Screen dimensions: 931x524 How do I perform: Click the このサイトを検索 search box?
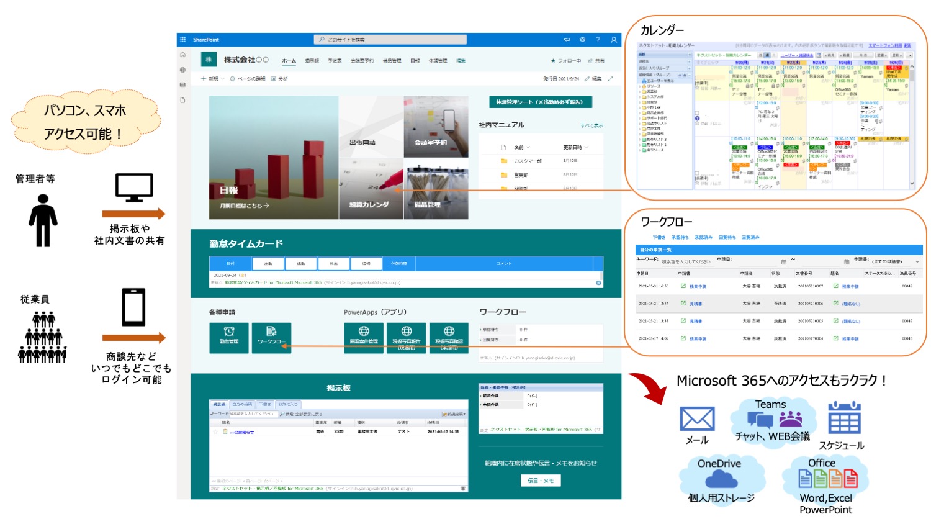pos(390,40)
